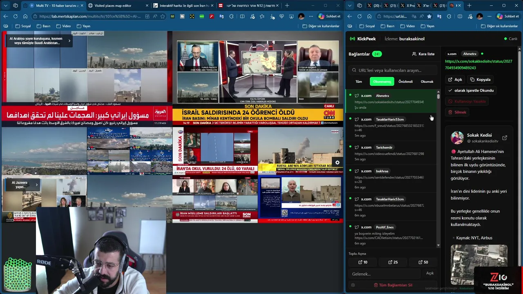Select the Önizlendi filter
Viewport: 523px width, 294px height.
[x=406, y=82]
